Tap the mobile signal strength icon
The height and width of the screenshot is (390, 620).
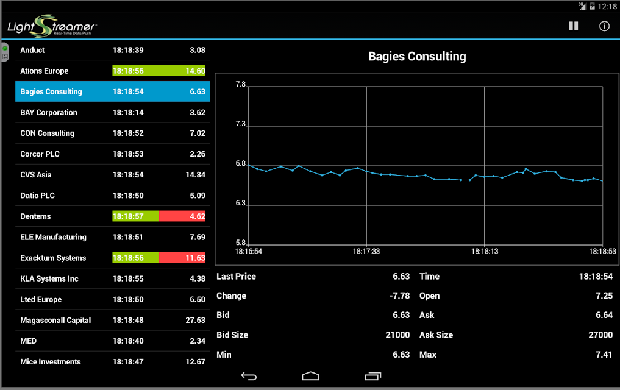point(582,6)
